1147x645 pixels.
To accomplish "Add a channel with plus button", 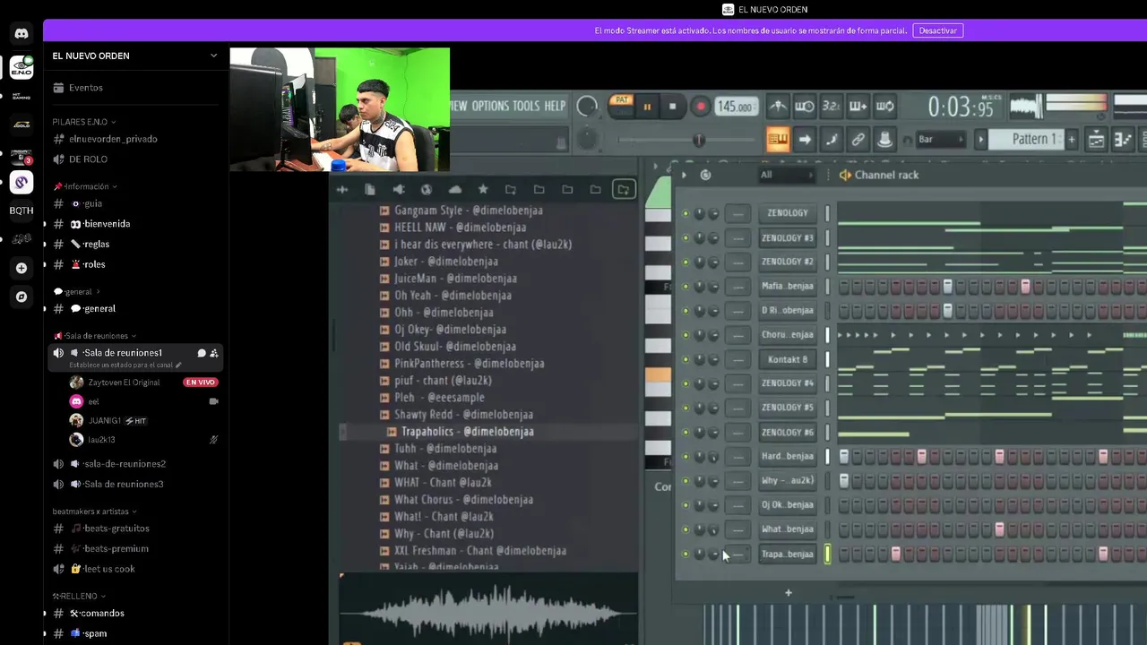I will pos(789,592).
